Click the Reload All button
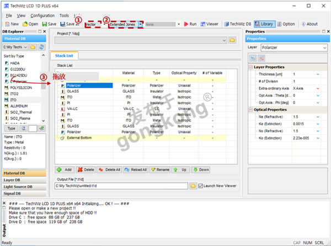331x246 pixels. [x=135, y=170]
